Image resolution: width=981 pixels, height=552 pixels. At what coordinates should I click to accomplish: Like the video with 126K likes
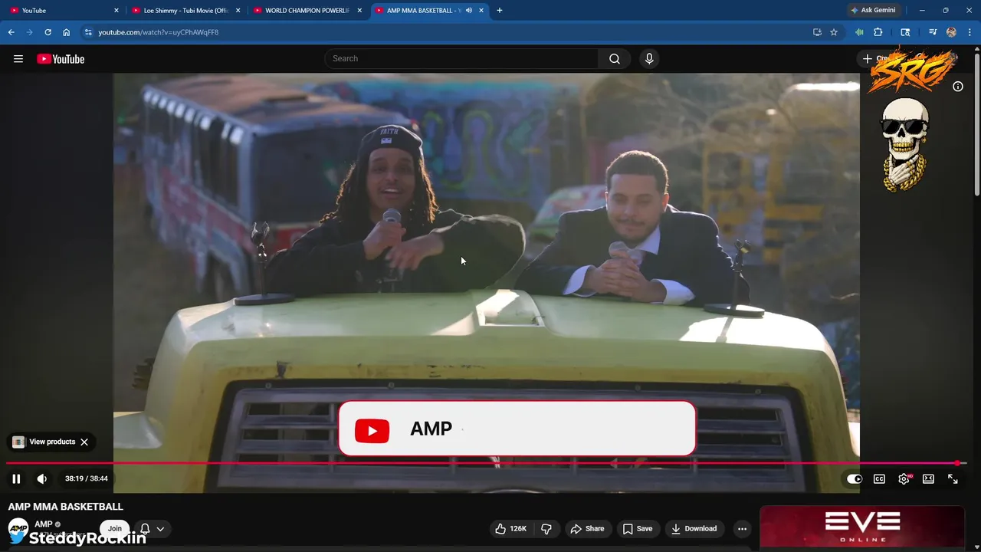(511, 529)
